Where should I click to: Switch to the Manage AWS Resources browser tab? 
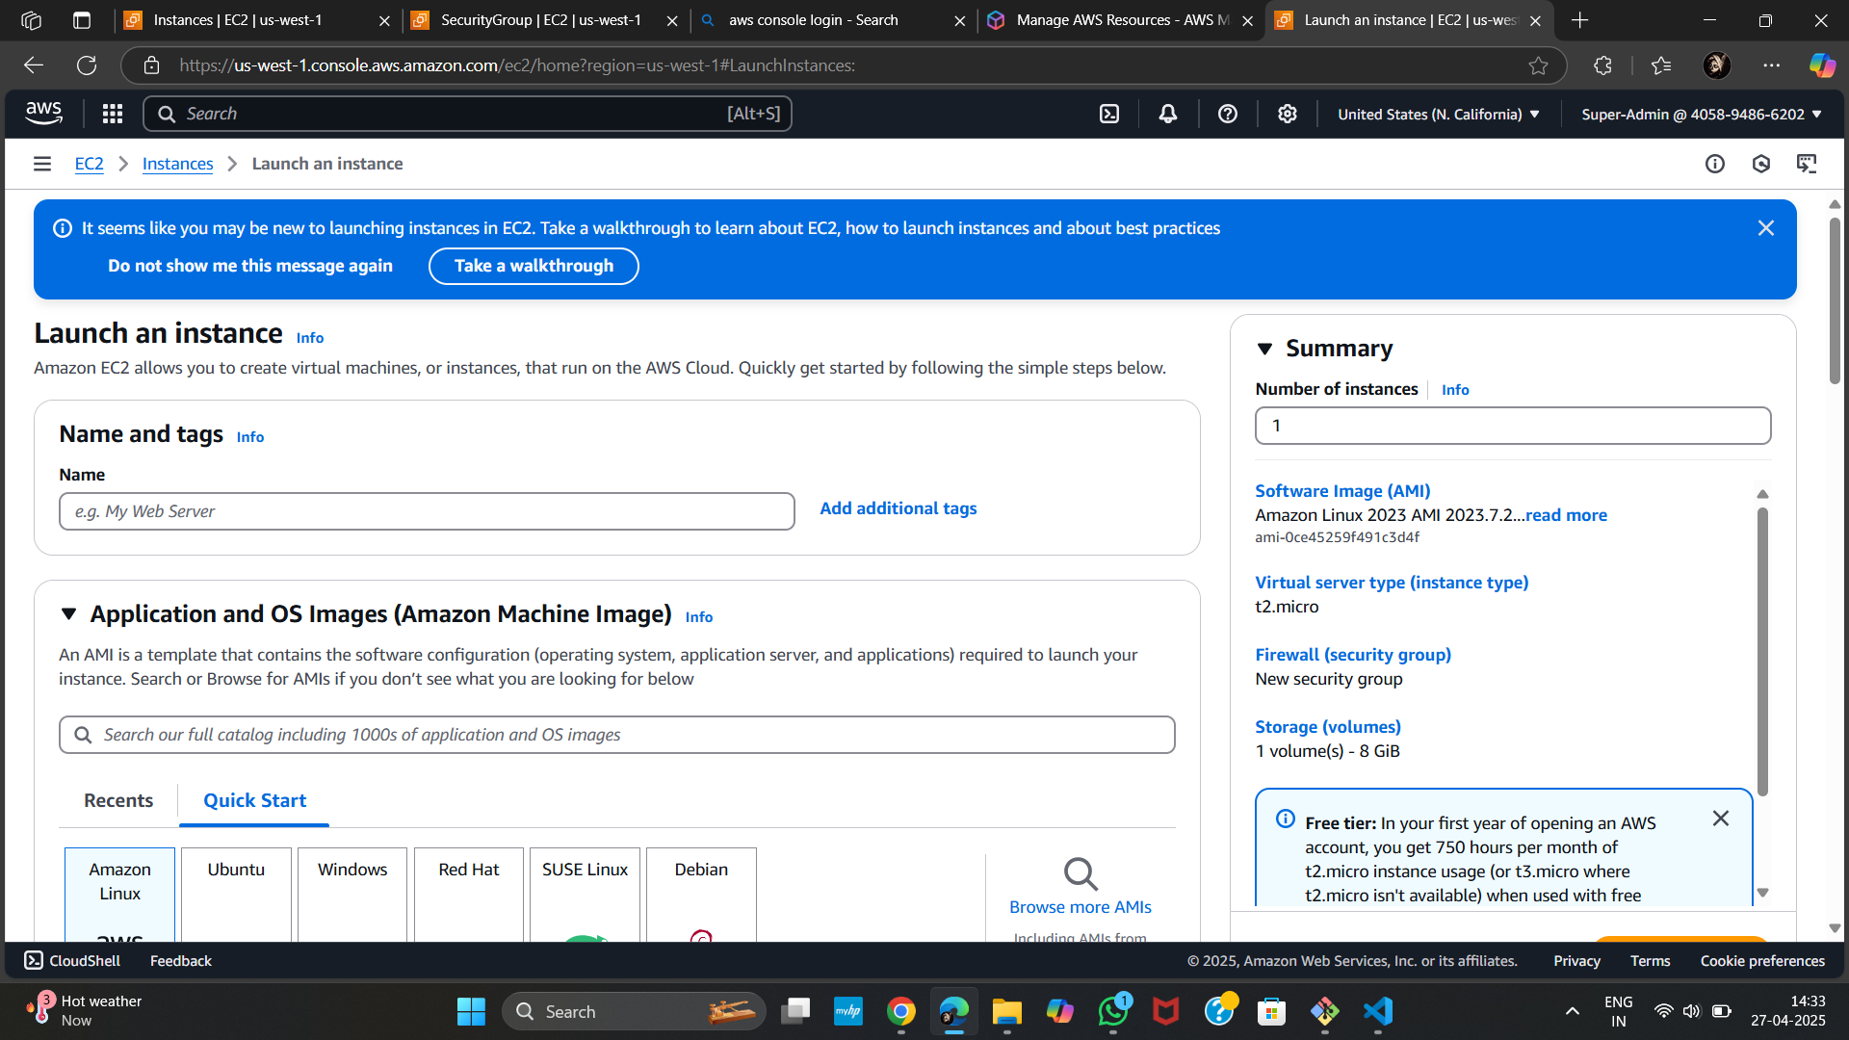[x=1122, y=20]
